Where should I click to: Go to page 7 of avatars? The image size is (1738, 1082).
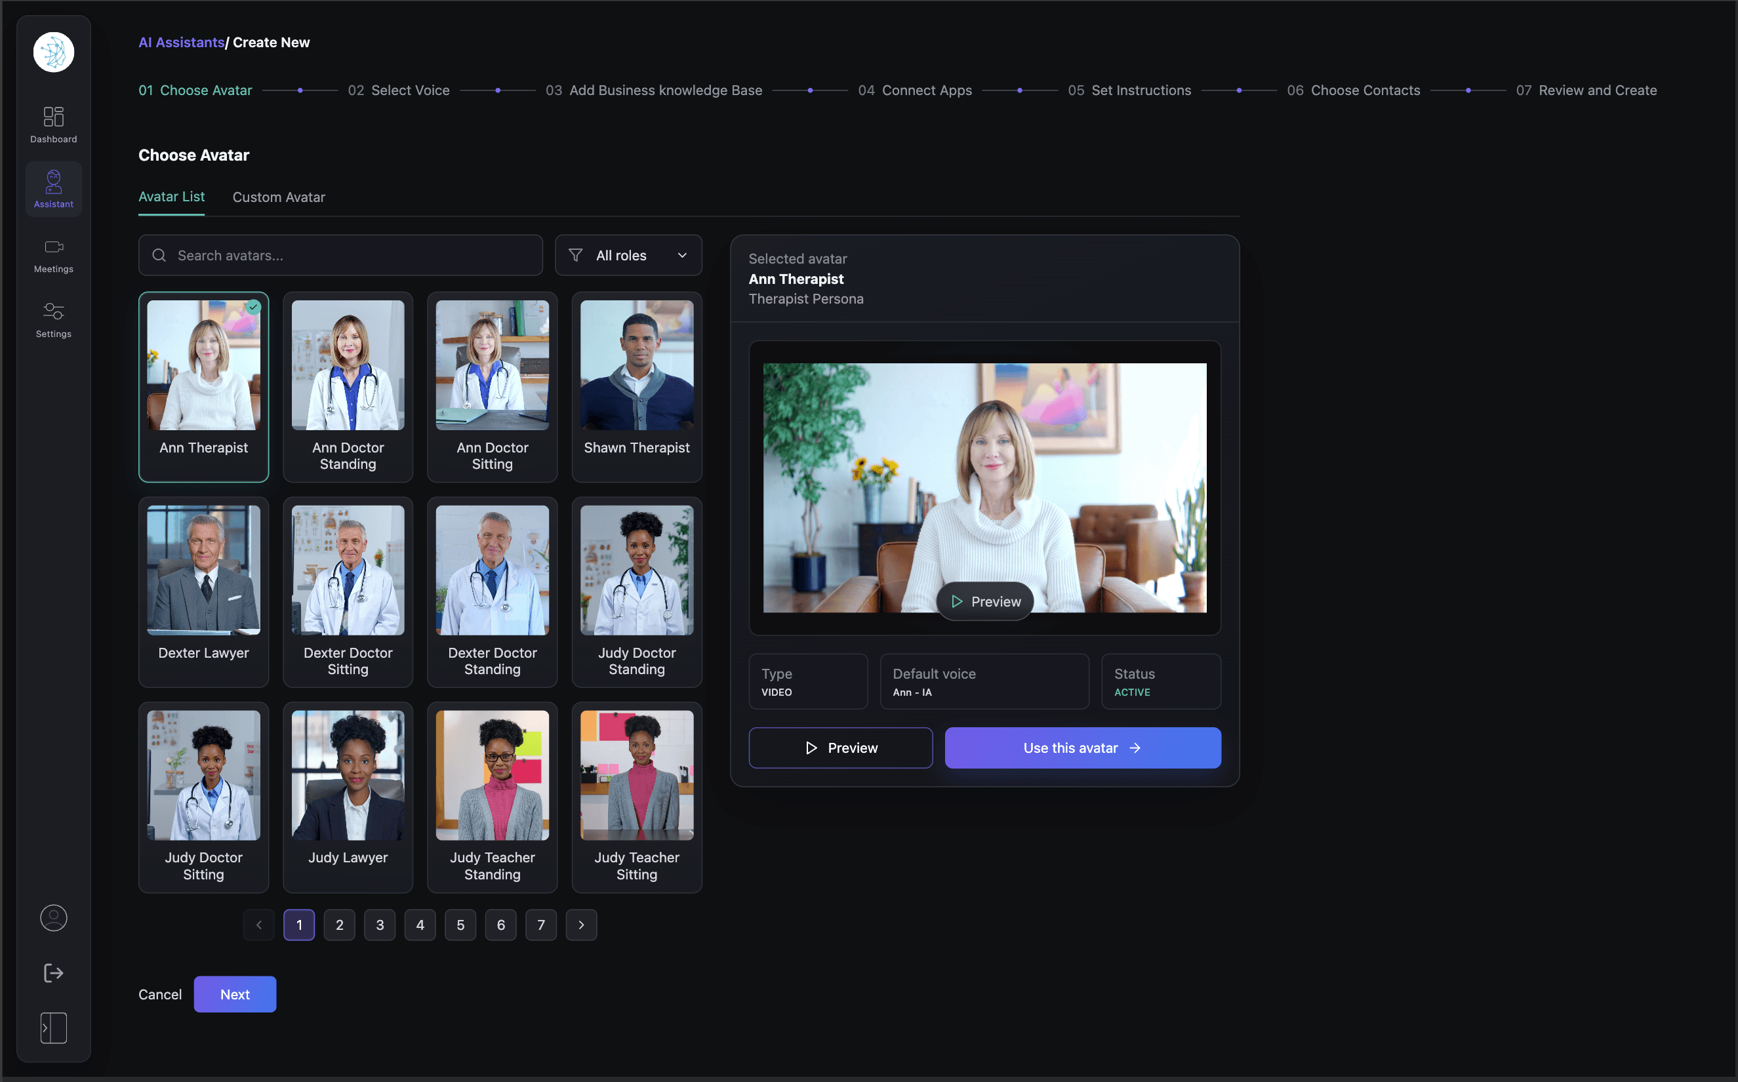541,925
